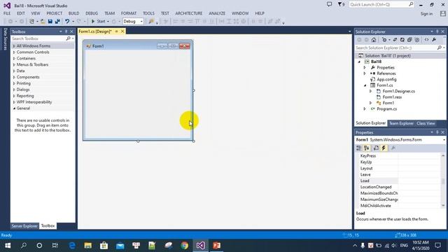Click the Open File folder icon

point(43,22)
